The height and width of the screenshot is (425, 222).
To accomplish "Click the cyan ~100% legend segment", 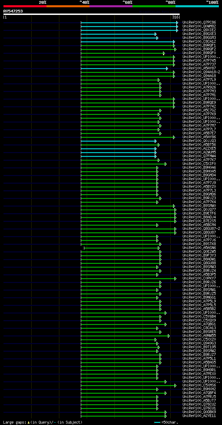I will (x=197, y=6).
